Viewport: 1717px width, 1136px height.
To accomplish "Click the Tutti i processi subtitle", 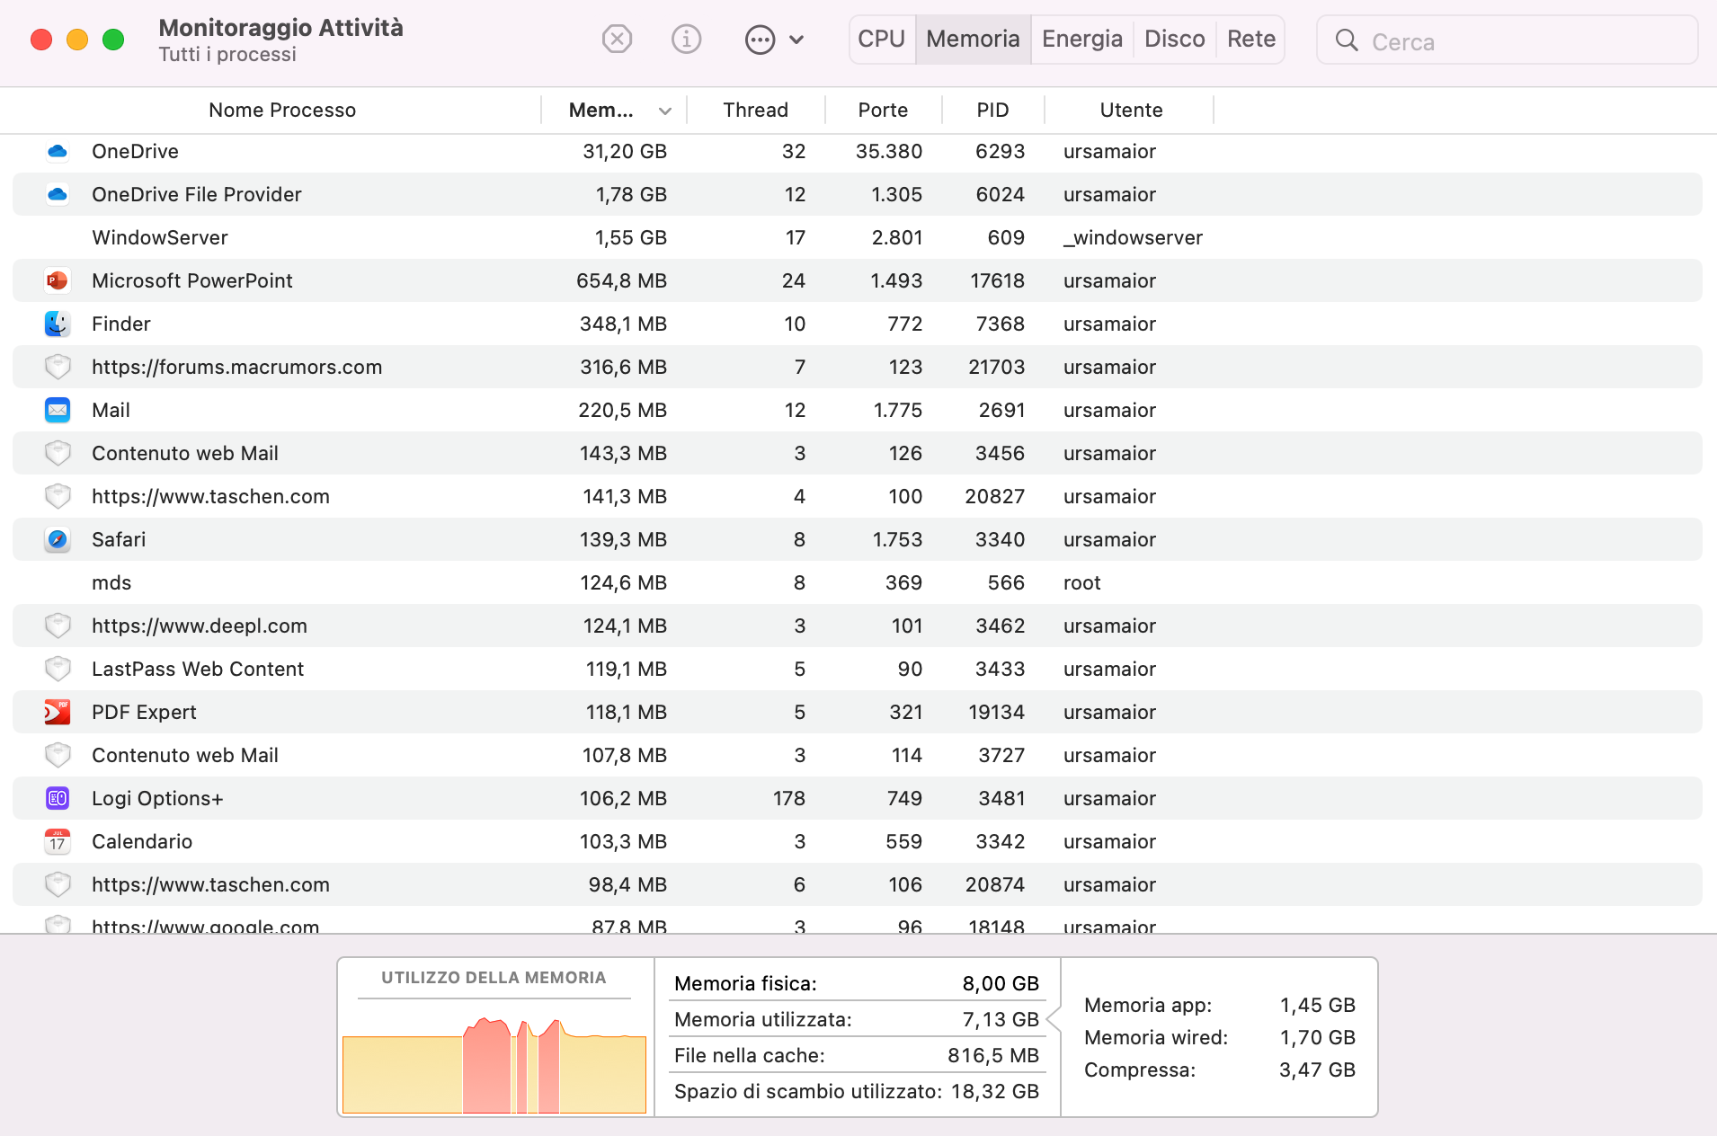I will [227, 54].
